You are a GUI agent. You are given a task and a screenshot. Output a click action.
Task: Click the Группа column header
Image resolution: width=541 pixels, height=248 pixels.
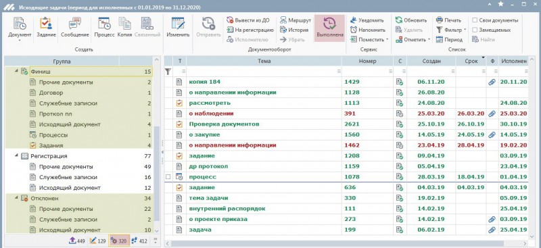pyautogui.click(x=62, y=61)
